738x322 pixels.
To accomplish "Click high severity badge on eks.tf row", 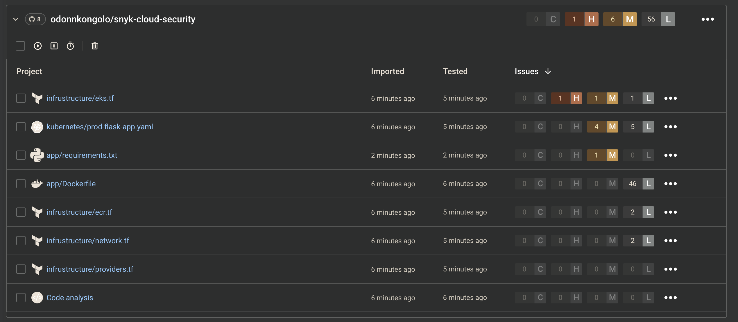I will pyautogui.click(x=566, y=98).
